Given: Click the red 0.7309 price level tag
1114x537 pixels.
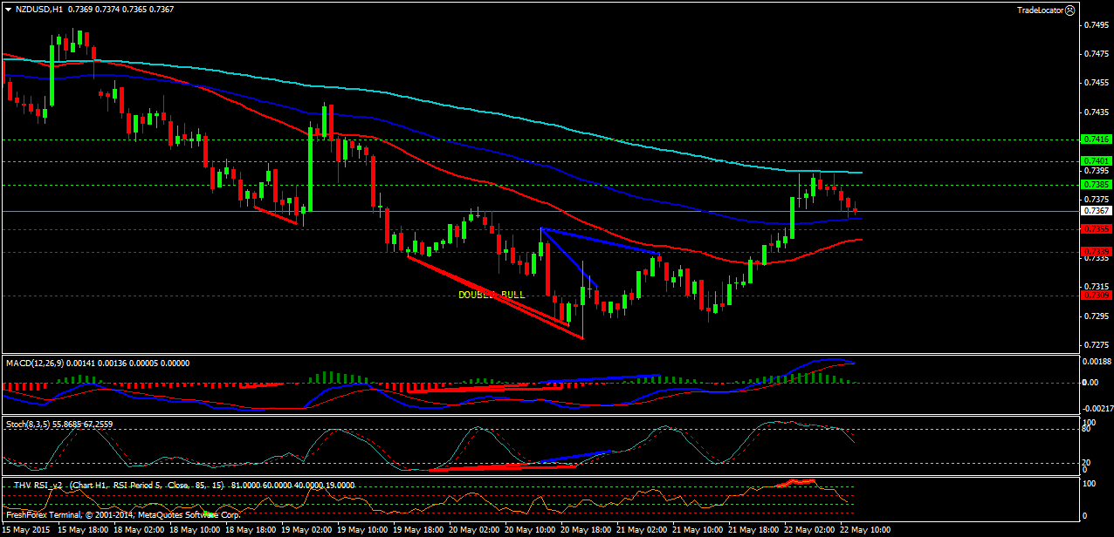Looking at the screenshot, I should tap(1096, 296).
